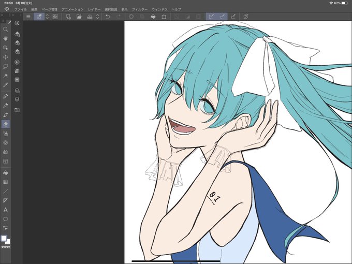This screenshot has width=352, height=264.
Task: Open the 選択範囲 menu
Action: (111, 9)
